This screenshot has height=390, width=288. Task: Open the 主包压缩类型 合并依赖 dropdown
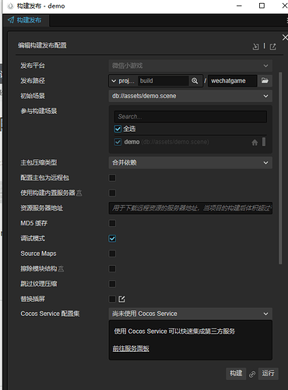[x=191, y=163]
